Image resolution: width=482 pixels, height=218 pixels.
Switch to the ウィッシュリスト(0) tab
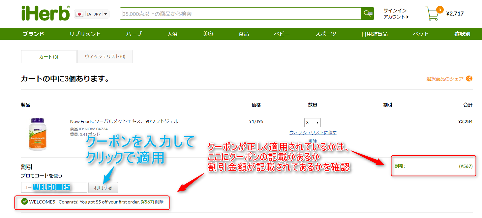(105, 56)
